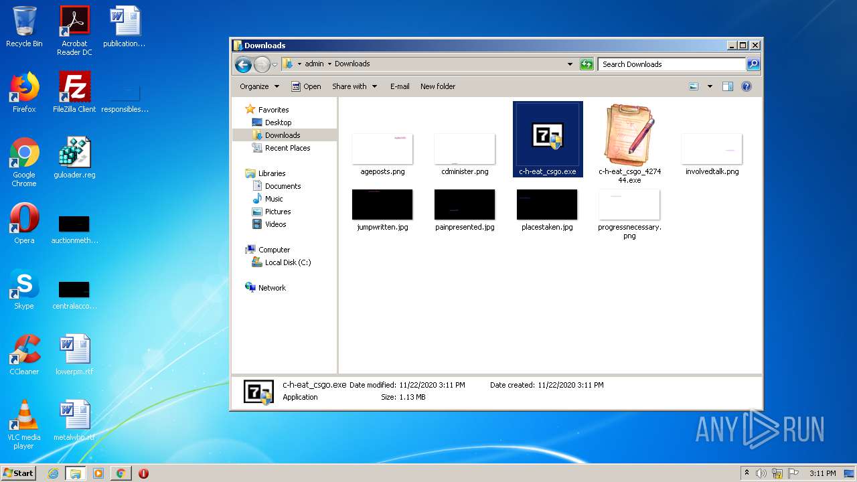The image size is (857, 482).
Task: Launch CCleaner from the desktop
Action: (24, 355)
